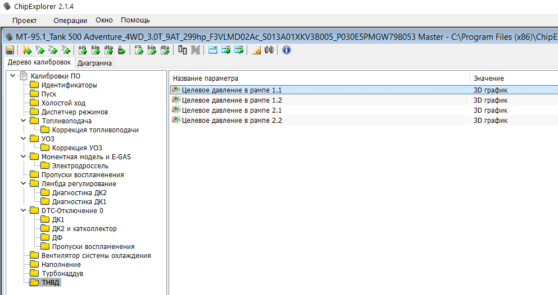Open the Операции menu
Image resolution: width=558 pixels, height=295 pixels.
click(70, 20)
